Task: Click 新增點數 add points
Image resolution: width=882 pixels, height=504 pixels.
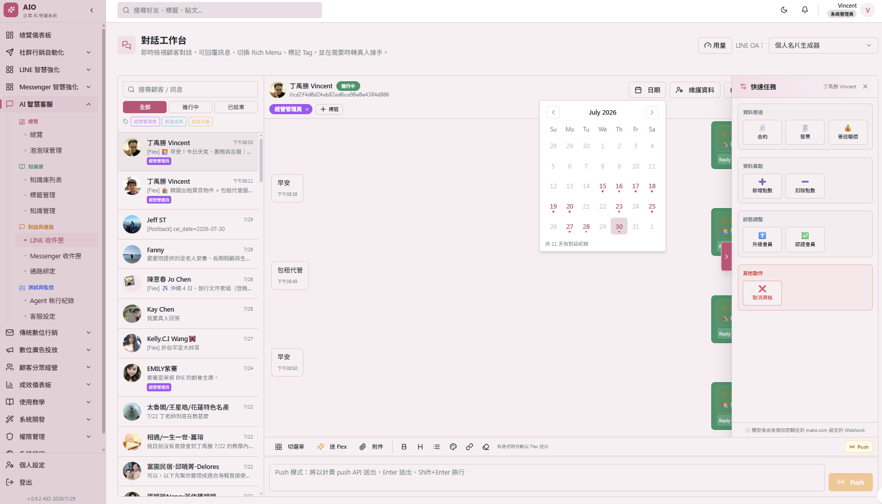Action: coord(762,186)
